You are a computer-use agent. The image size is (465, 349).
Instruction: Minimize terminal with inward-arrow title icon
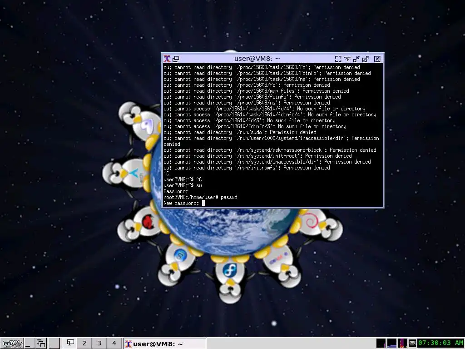click(x=356, y=59)
